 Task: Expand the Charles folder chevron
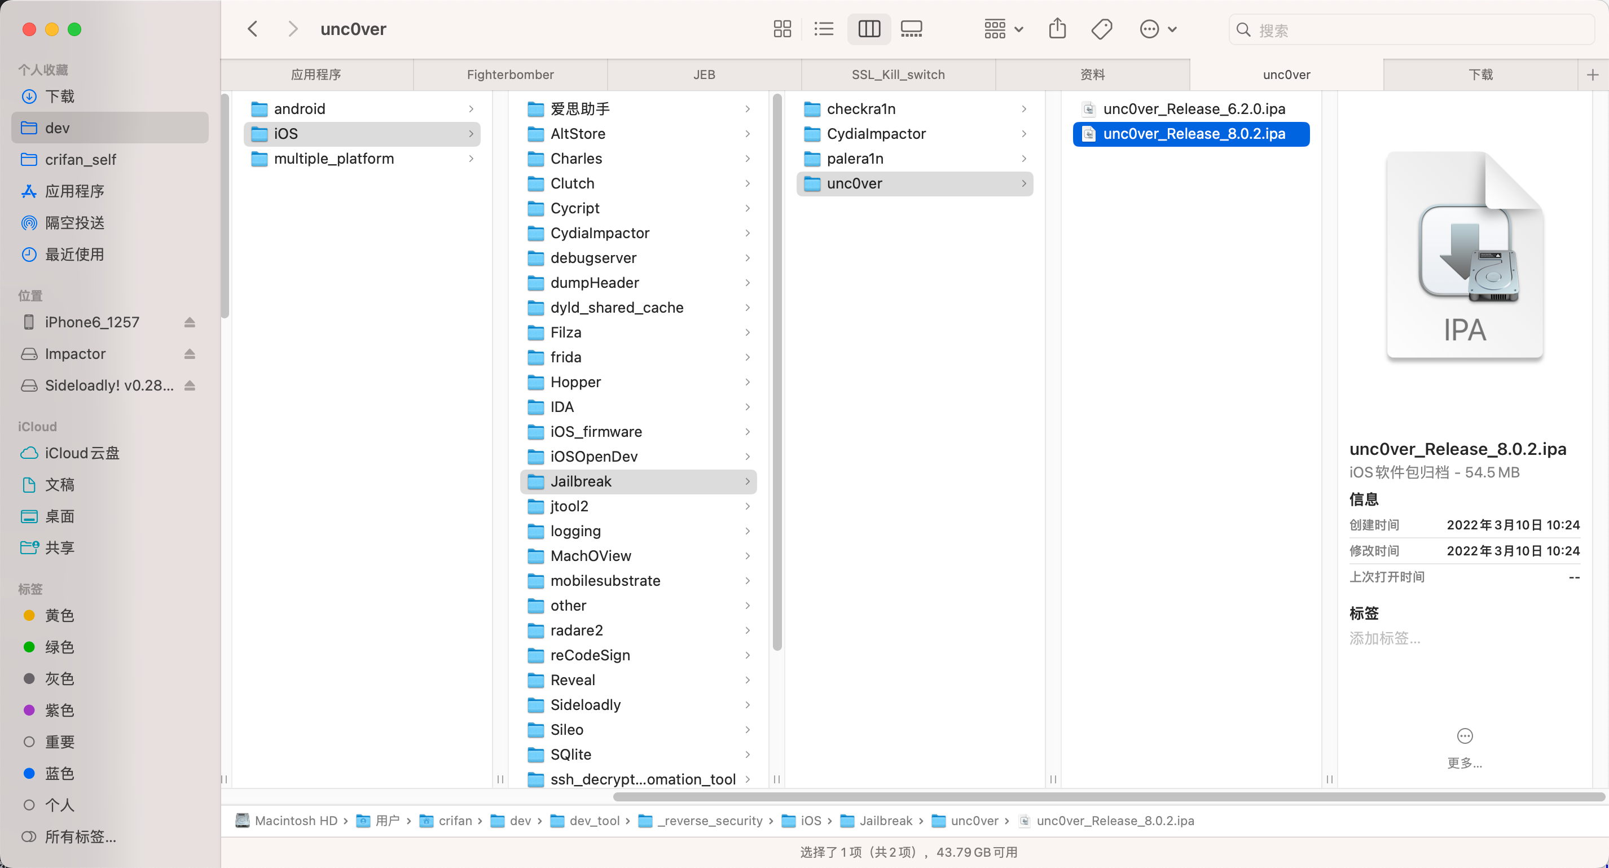(748, 159)
